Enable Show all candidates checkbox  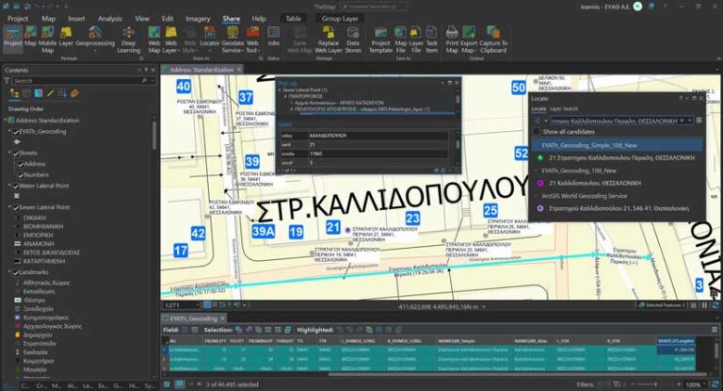pyautogui.click(x=537, y=132)
